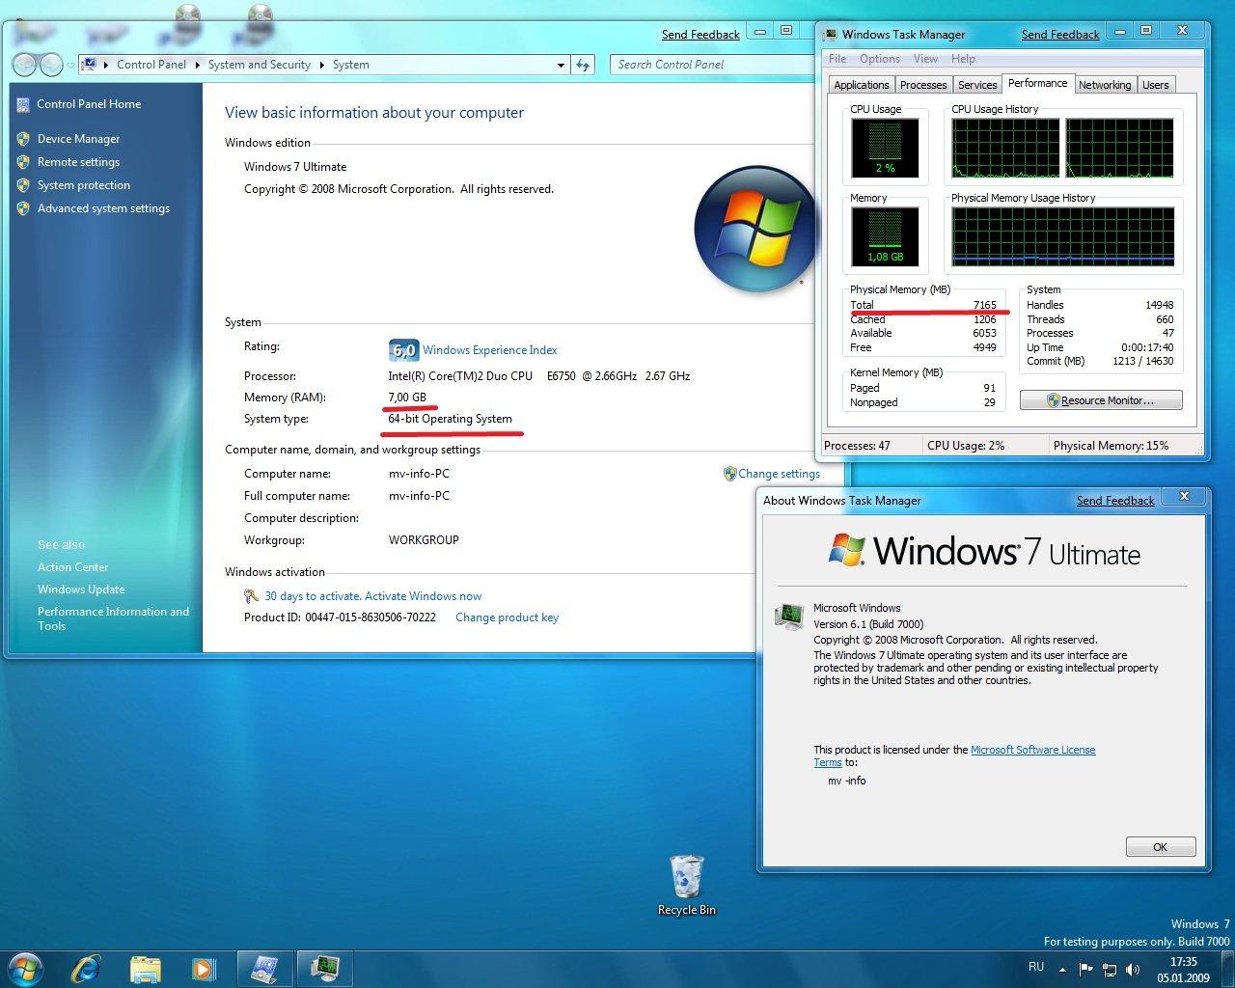Open the View menu in Task Manager
The width and height of the screenshot is (1235, 988).
(x=925, y=59)
